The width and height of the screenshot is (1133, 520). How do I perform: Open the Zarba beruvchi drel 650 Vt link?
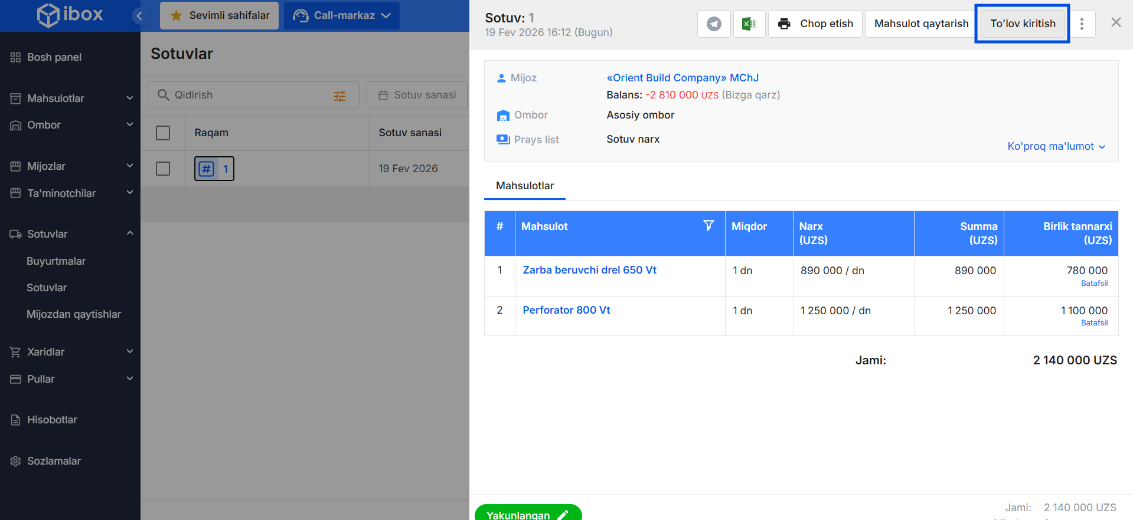click(589, 270)
